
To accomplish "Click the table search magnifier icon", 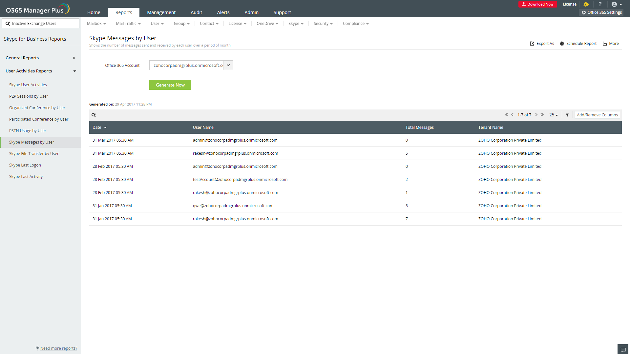I will click(x=94, y=115).
